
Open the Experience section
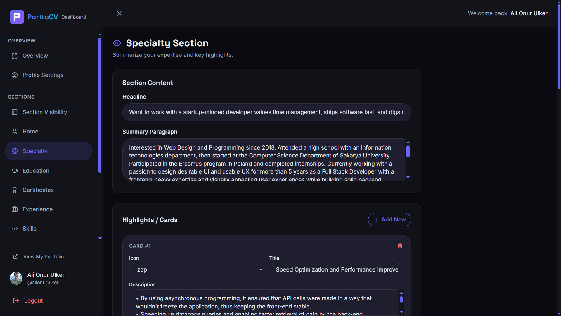point(49,209)
